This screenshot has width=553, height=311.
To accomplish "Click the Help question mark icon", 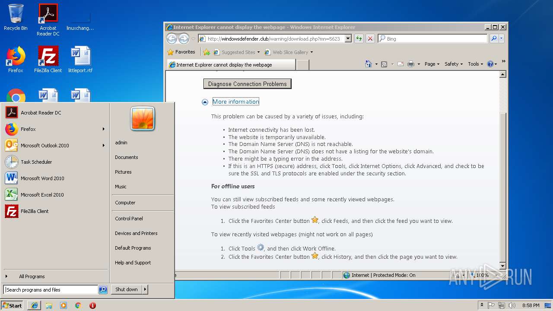I will 490,64.
